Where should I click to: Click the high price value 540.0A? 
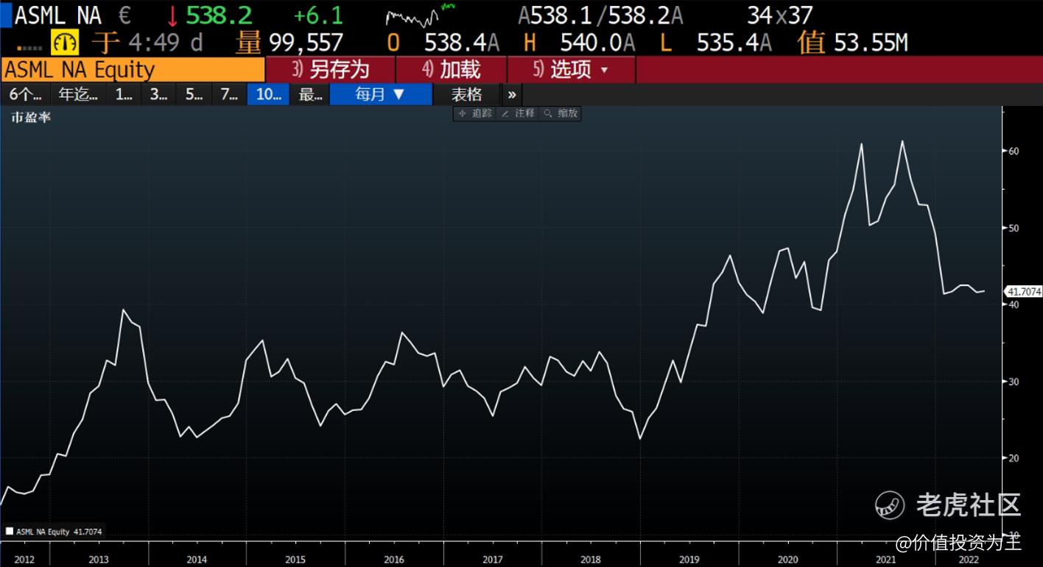click(597, 43)
